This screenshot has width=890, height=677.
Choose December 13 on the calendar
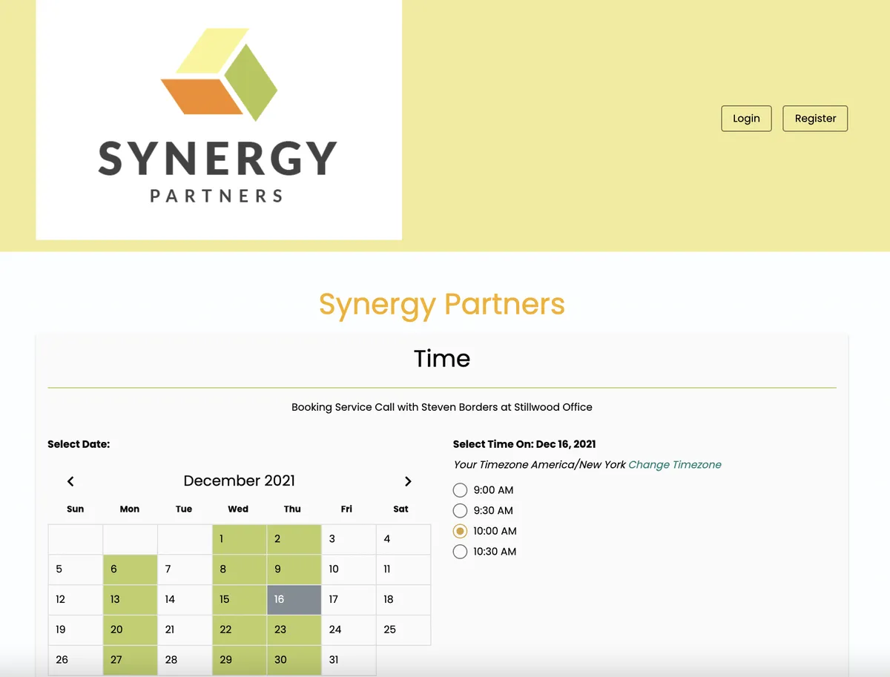pos(130,600)
